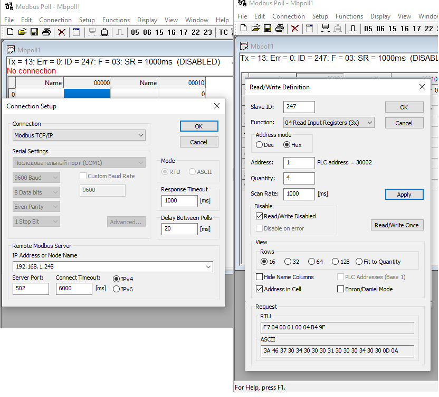Click Server Port field showing 502
This screenshot has width=439, height=397.
click(x=31, y=289)
